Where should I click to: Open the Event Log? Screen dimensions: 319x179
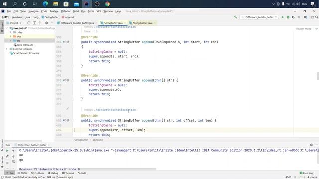[x=306, y=173]
